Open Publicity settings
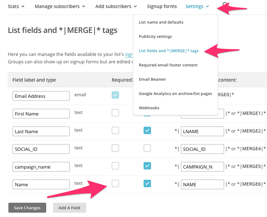Image resolution: width=267 pixels, height=217 pixels. point(155,37)
